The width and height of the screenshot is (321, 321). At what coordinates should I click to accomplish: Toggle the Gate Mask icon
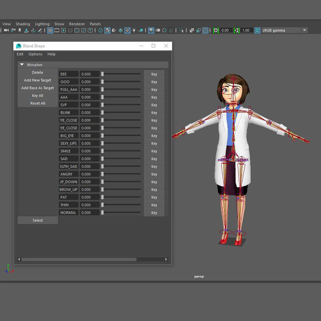tap(70, 30)
